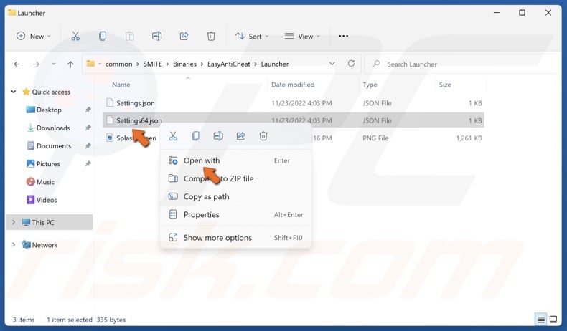
Task: Open the View dropdown menu
Action: coord(302,36)
